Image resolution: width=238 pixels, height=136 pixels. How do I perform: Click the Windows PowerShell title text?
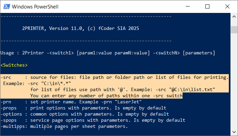35,7
